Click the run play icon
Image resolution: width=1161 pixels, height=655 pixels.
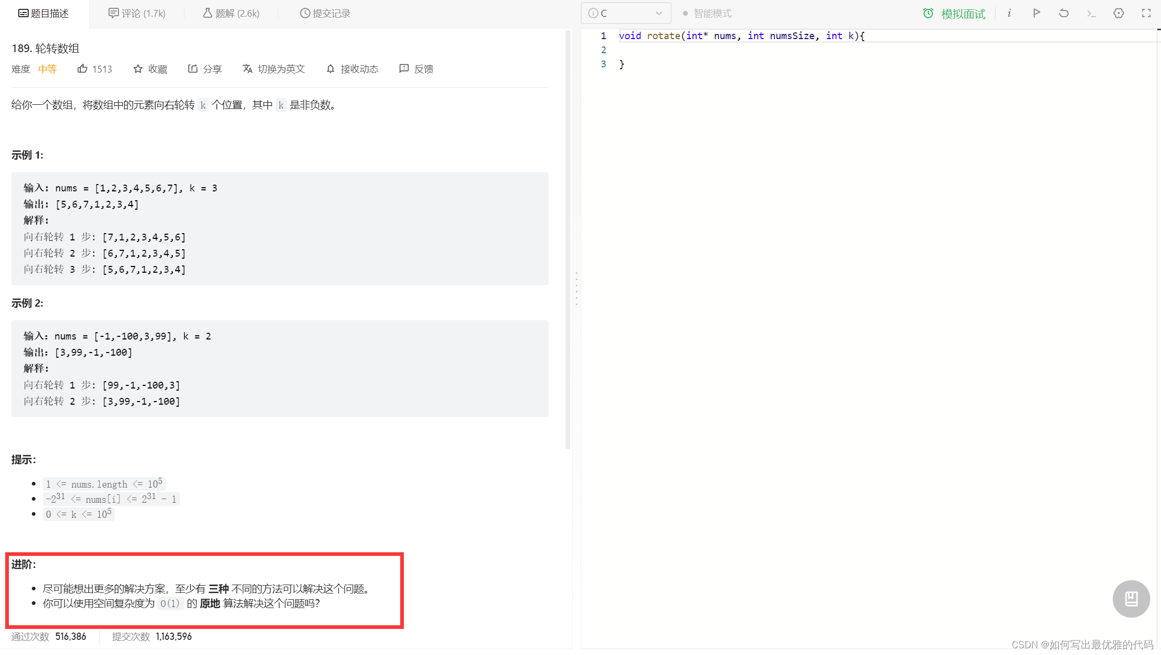[1036, 14]
